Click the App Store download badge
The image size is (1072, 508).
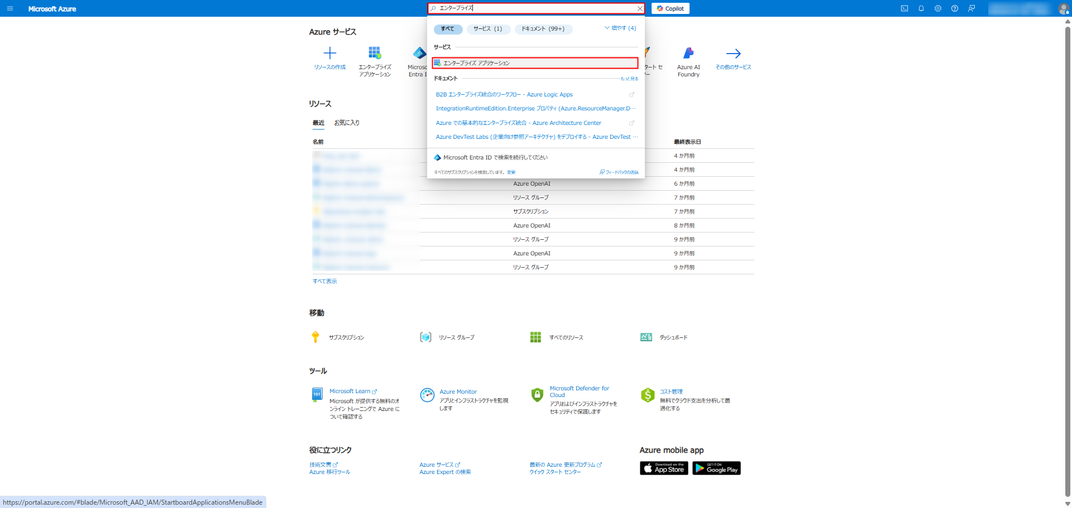coord(664,468)
